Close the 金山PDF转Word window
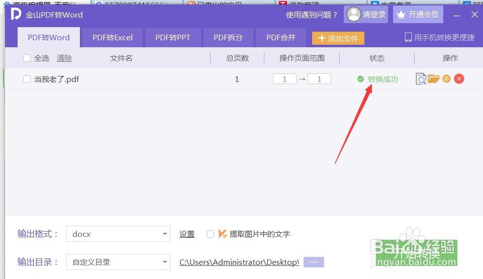This screenshot has height=279, width=483. click(x=474, y=15)
